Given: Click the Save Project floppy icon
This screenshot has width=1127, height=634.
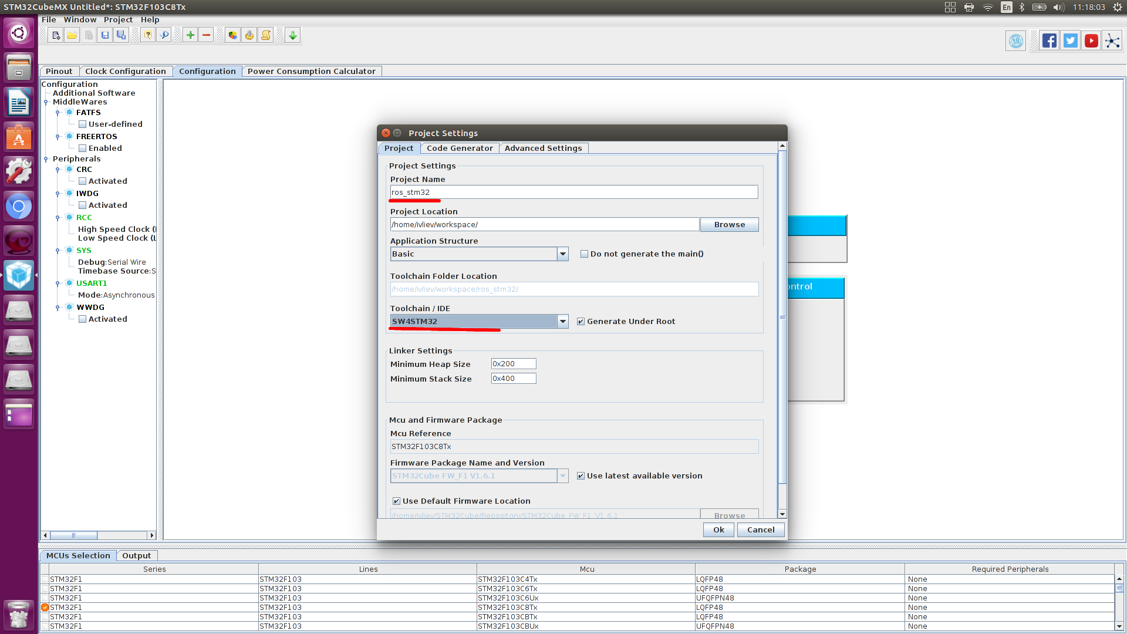Looking at the screenshot, I should pos(105,36).
